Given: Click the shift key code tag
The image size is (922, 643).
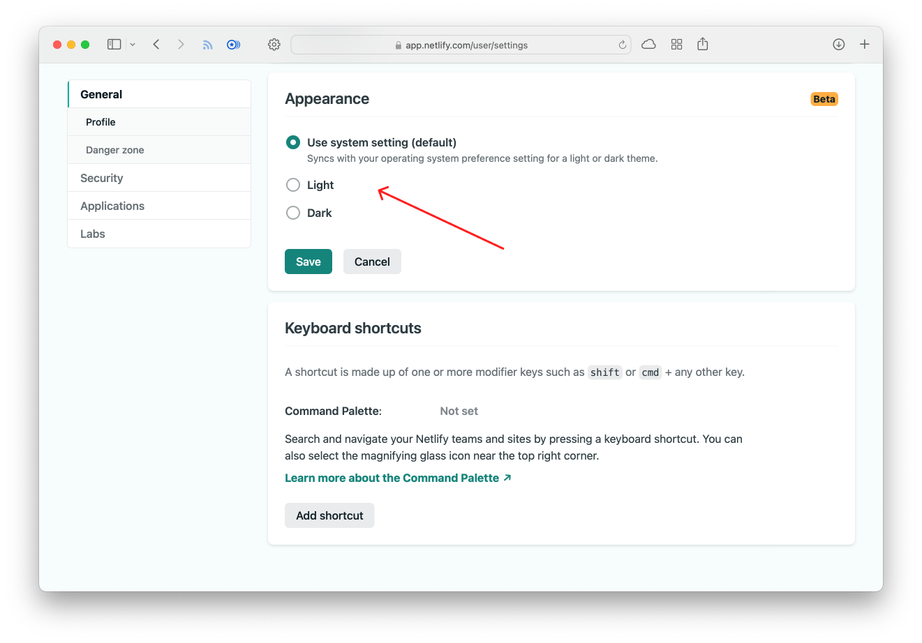Looking at the screenshot, I should 605,372.
